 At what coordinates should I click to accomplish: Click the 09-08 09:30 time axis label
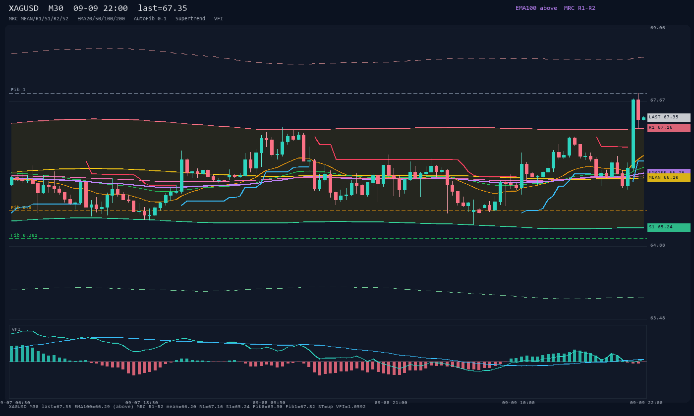tap(269, 403)
